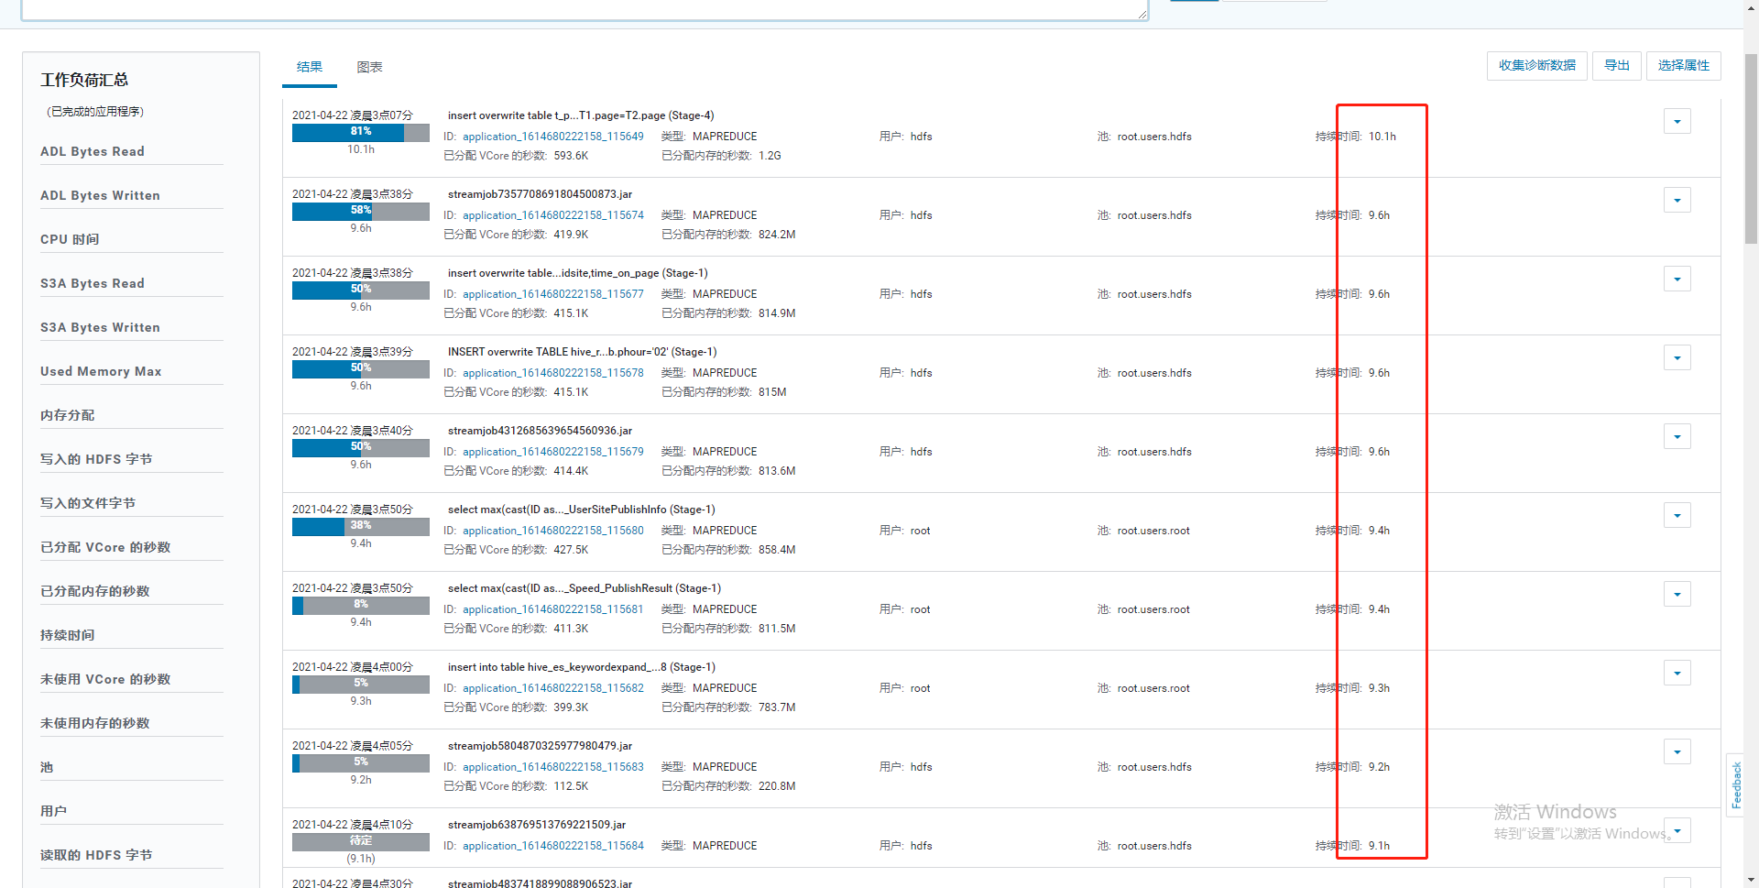Viewport: 1759px width, 888px height.
Task: Open link application_1614680222158_115681
Action: click(552, 609)
